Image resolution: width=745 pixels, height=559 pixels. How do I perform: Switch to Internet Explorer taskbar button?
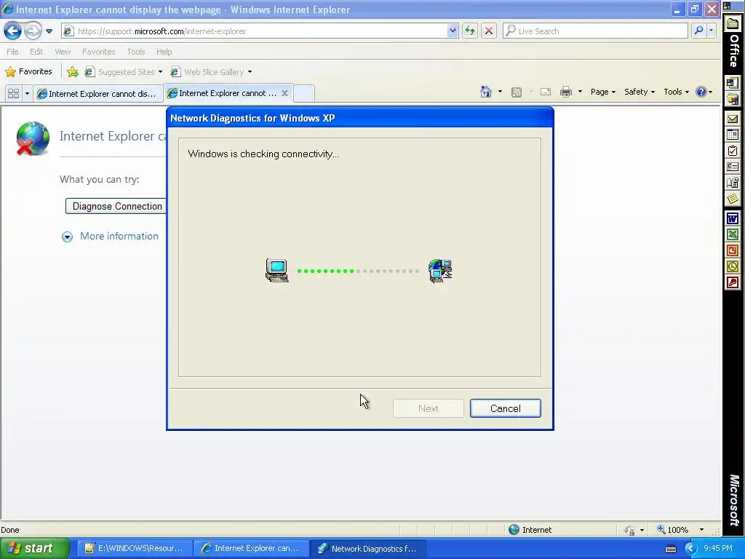click(x=251, y=548)
